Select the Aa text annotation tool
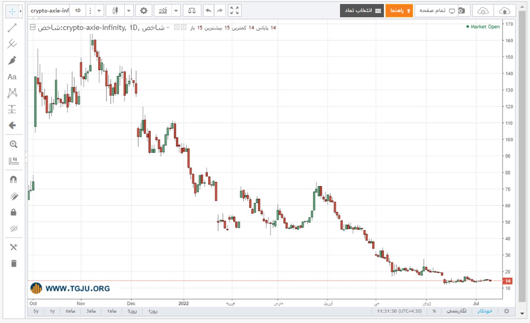 click(12, 77)
